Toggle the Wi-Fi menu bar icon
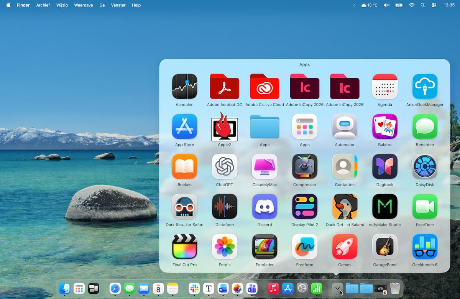460x299 pixels. click(412, 5)
